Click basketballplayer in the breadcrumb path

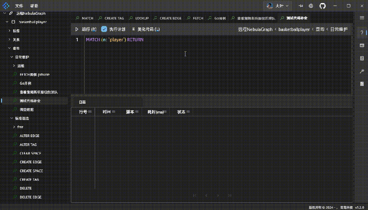tap(294, 29)
